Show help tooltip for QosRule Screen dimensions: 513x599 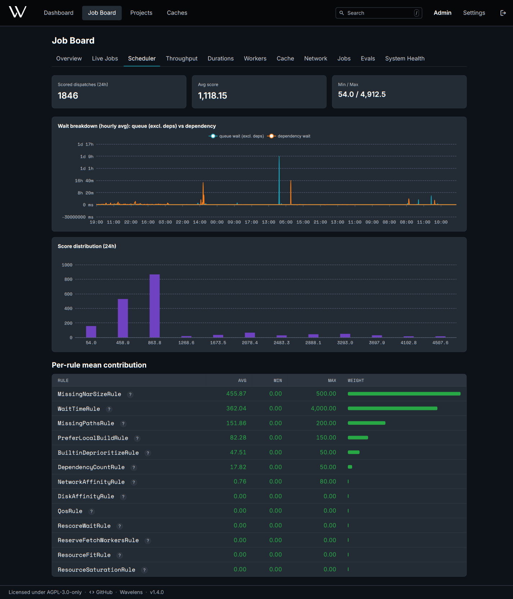91,512
